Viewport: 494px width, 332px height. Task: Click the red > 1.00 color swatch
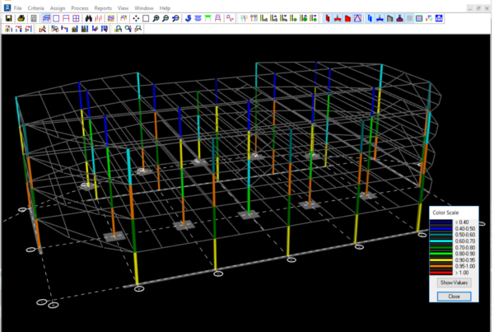click(x=440, y=273)
